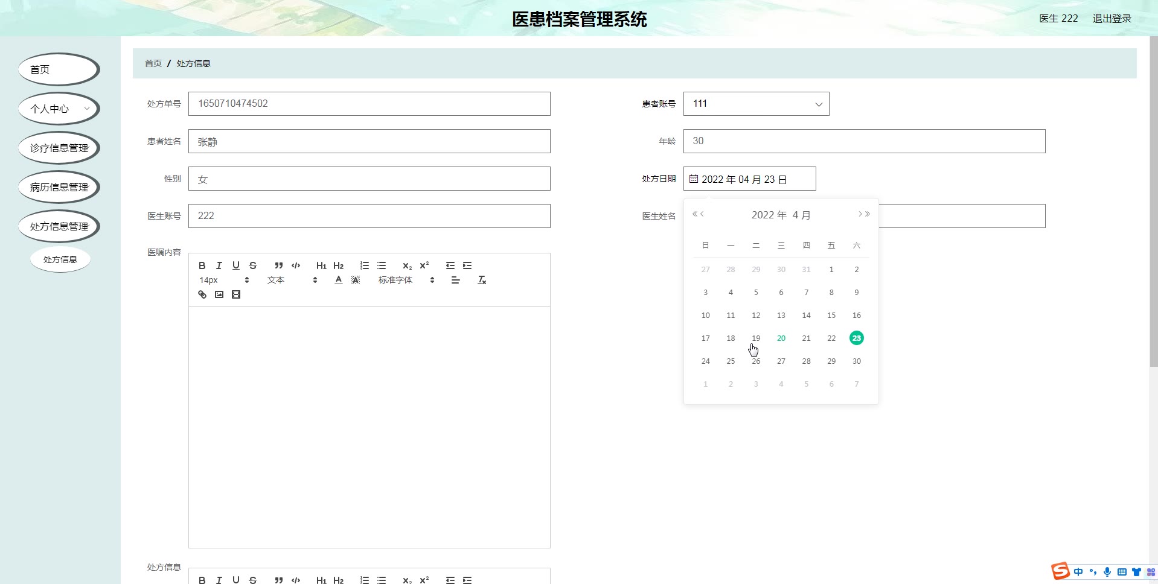1158x584 pixels.
Task: Open text color picker in 医嘱内容 editor
Action: (339, 280)
